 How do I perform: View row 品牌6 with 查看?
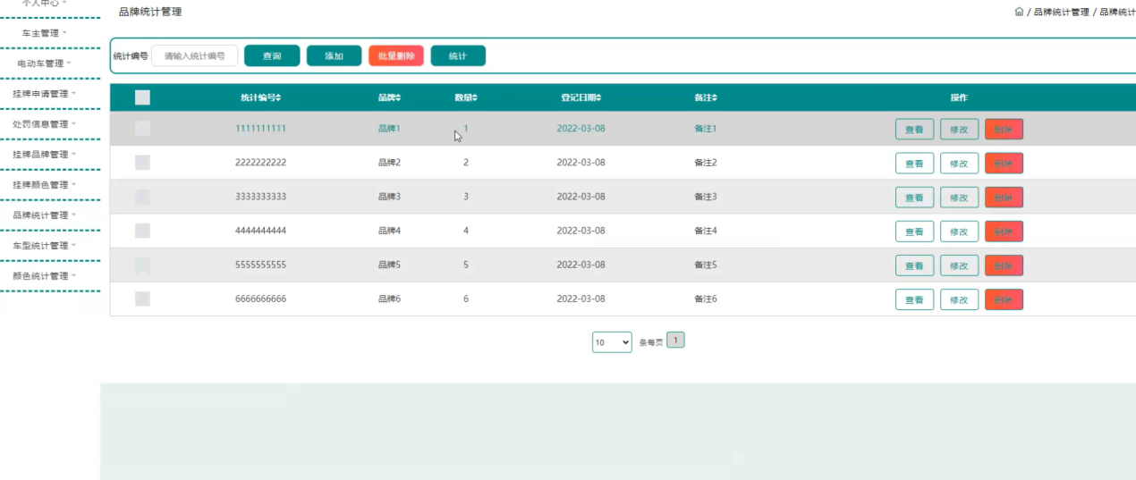(x=914, y=299)
